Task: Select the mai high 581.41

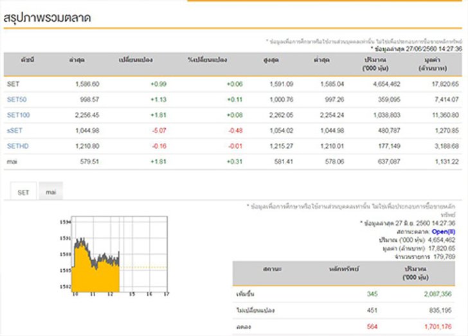Action: [284, 162]
